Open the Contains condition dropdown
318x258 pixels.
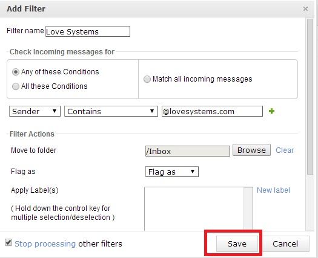coord(111,111)
